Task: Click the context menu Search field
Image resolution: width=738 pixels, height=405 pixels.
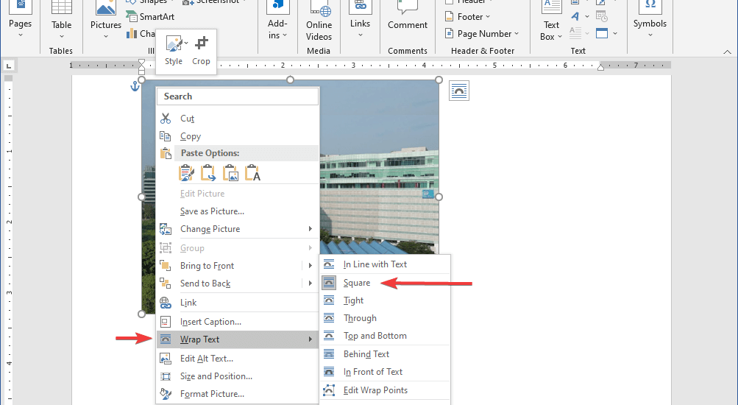Action: [237, 96]
